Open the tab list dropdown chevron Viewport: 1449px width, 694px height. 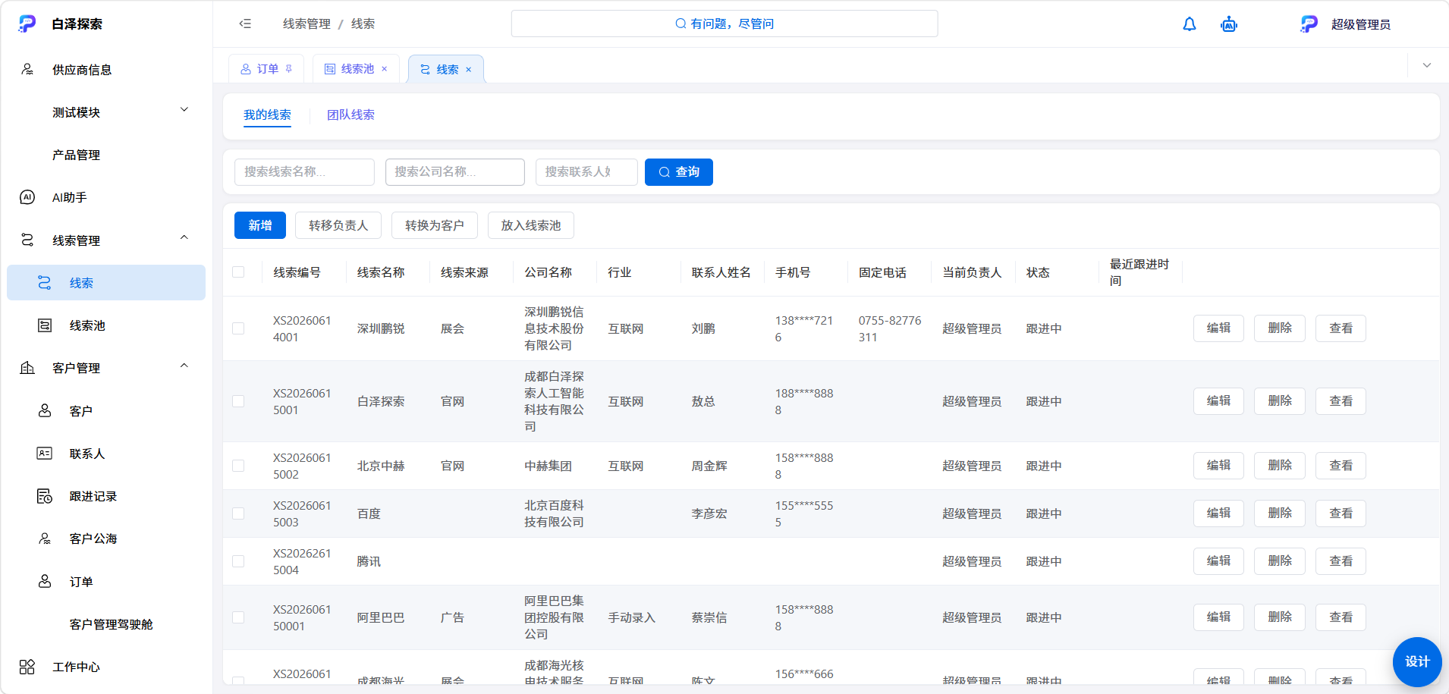point(1427,65)
